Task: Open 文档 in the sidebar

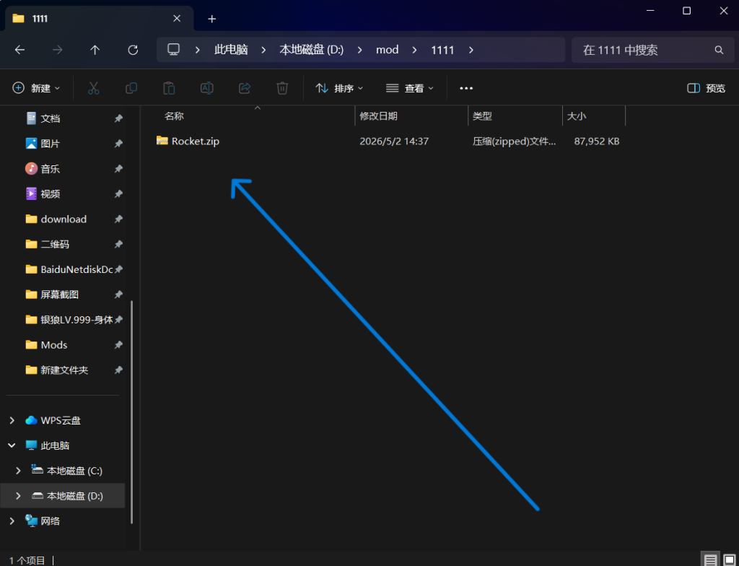Action: tap(50, 118)
